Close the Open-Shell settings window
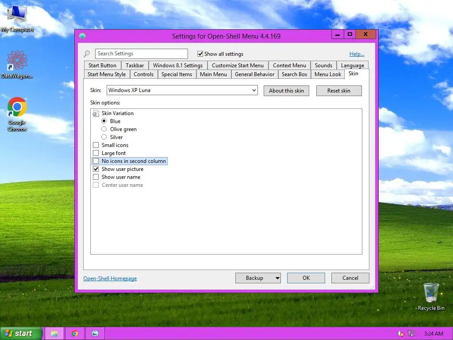 366,35
